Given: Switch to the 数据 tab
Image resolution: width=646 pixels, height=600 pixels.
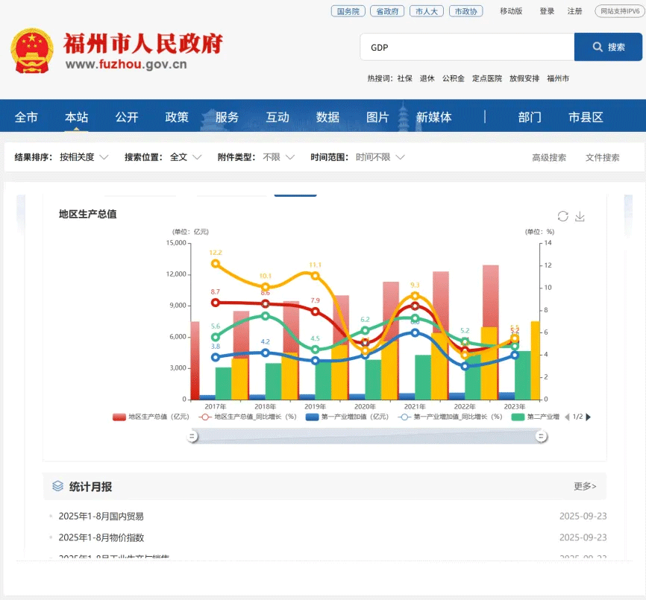Looking at the screenshot, I should point(326,116).
